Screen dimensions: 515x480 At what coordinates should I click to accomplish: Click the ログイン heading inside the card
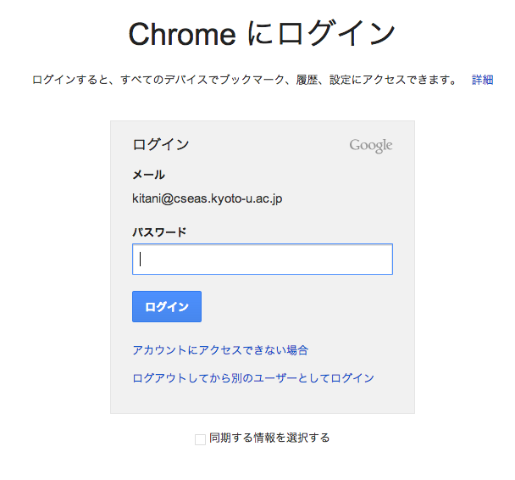161,145
